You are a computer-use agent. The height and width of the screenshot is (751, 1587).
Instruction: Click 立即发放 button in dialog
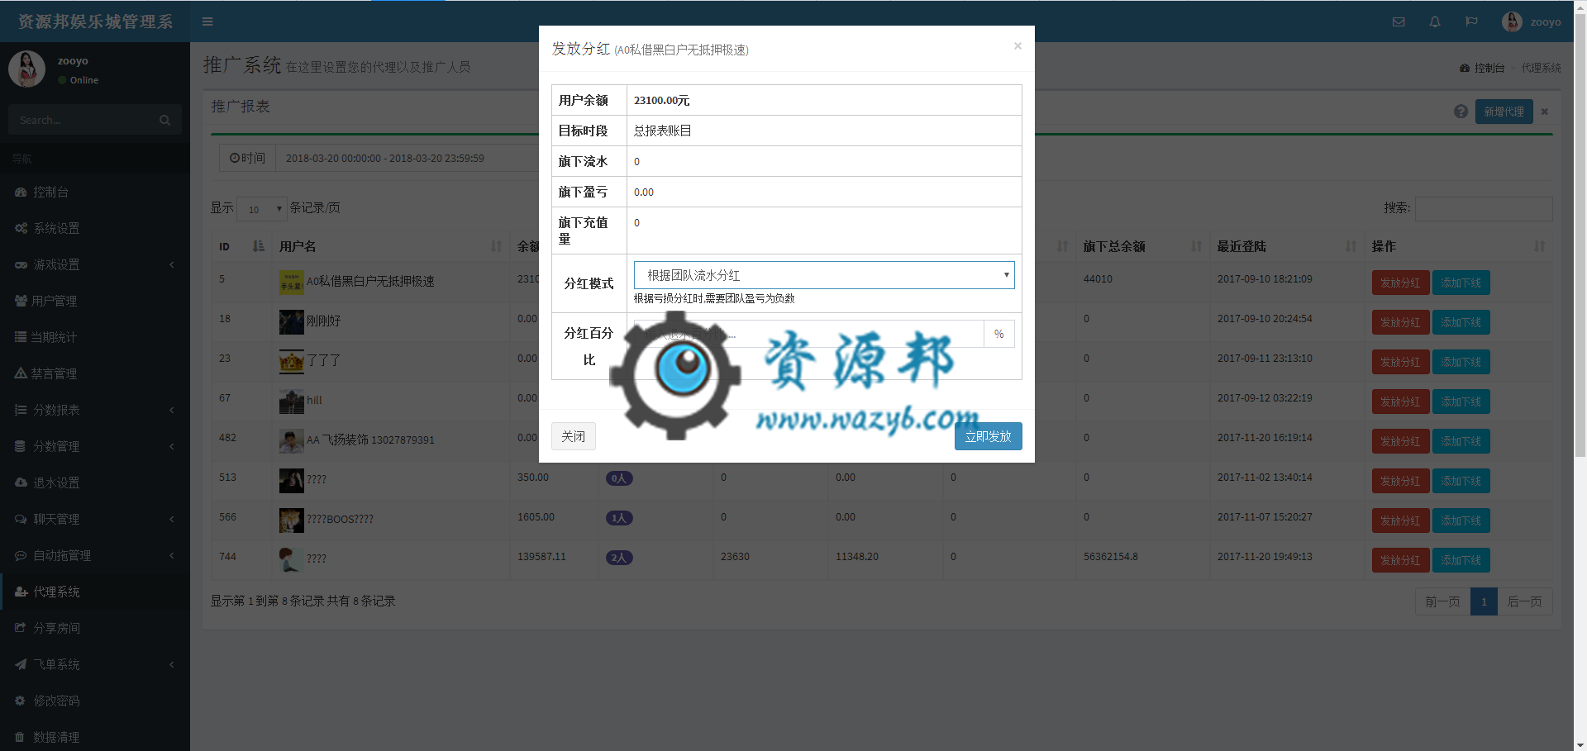pos(988,436)
